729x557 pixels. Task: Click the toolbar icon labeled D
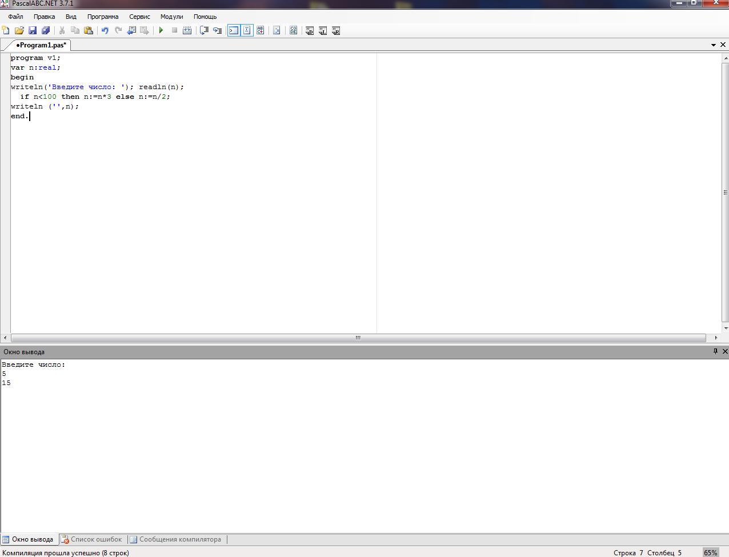(310, 30)
